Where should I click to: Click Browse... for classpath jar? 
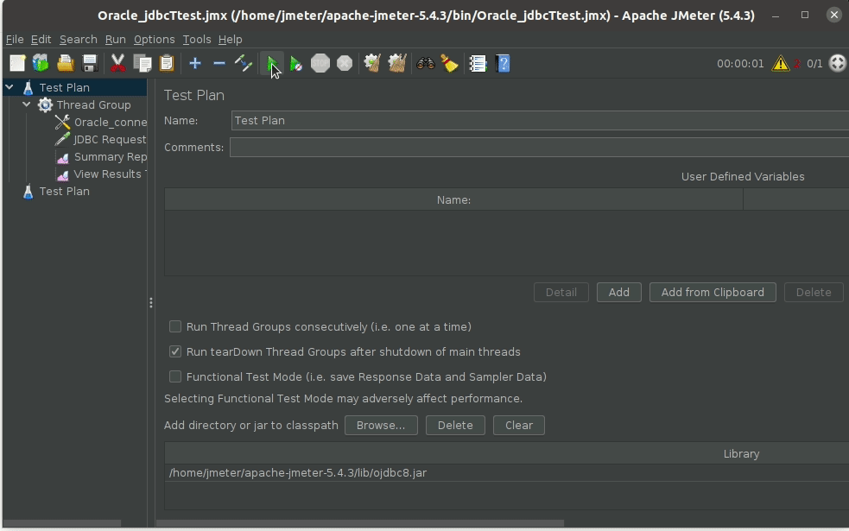pyautogui.click(x=381, y=426)
